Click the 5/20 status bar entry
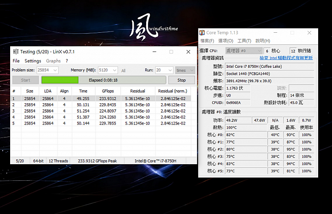Image resolution: width=332 pixels, height=214 pixels. click(x=20, y=161)
